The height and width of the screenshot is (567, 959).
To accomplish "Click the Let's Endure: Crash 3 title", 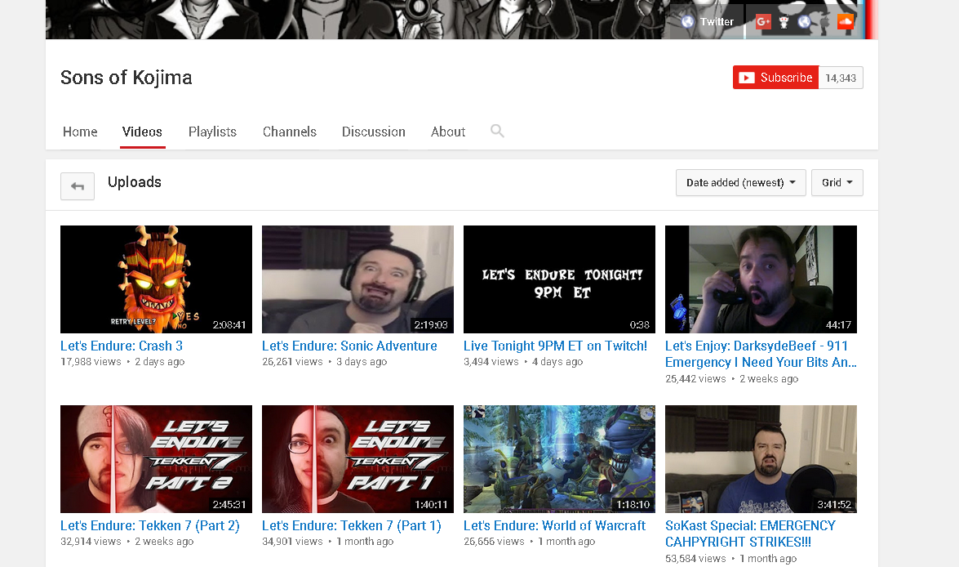I will (121, 346).
